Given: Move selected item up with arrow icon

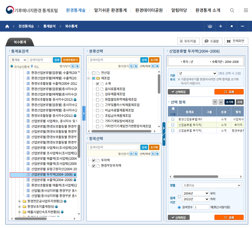Looking at the screenshot, I should coord(221,102).
